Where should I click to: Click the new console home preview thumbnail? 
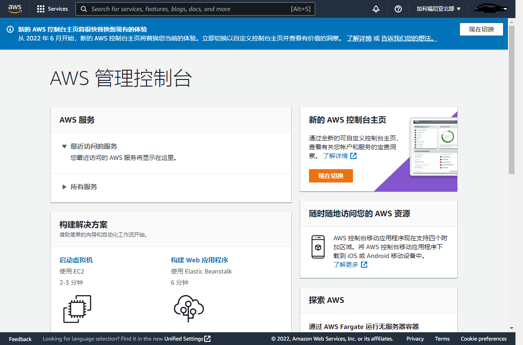433,147
